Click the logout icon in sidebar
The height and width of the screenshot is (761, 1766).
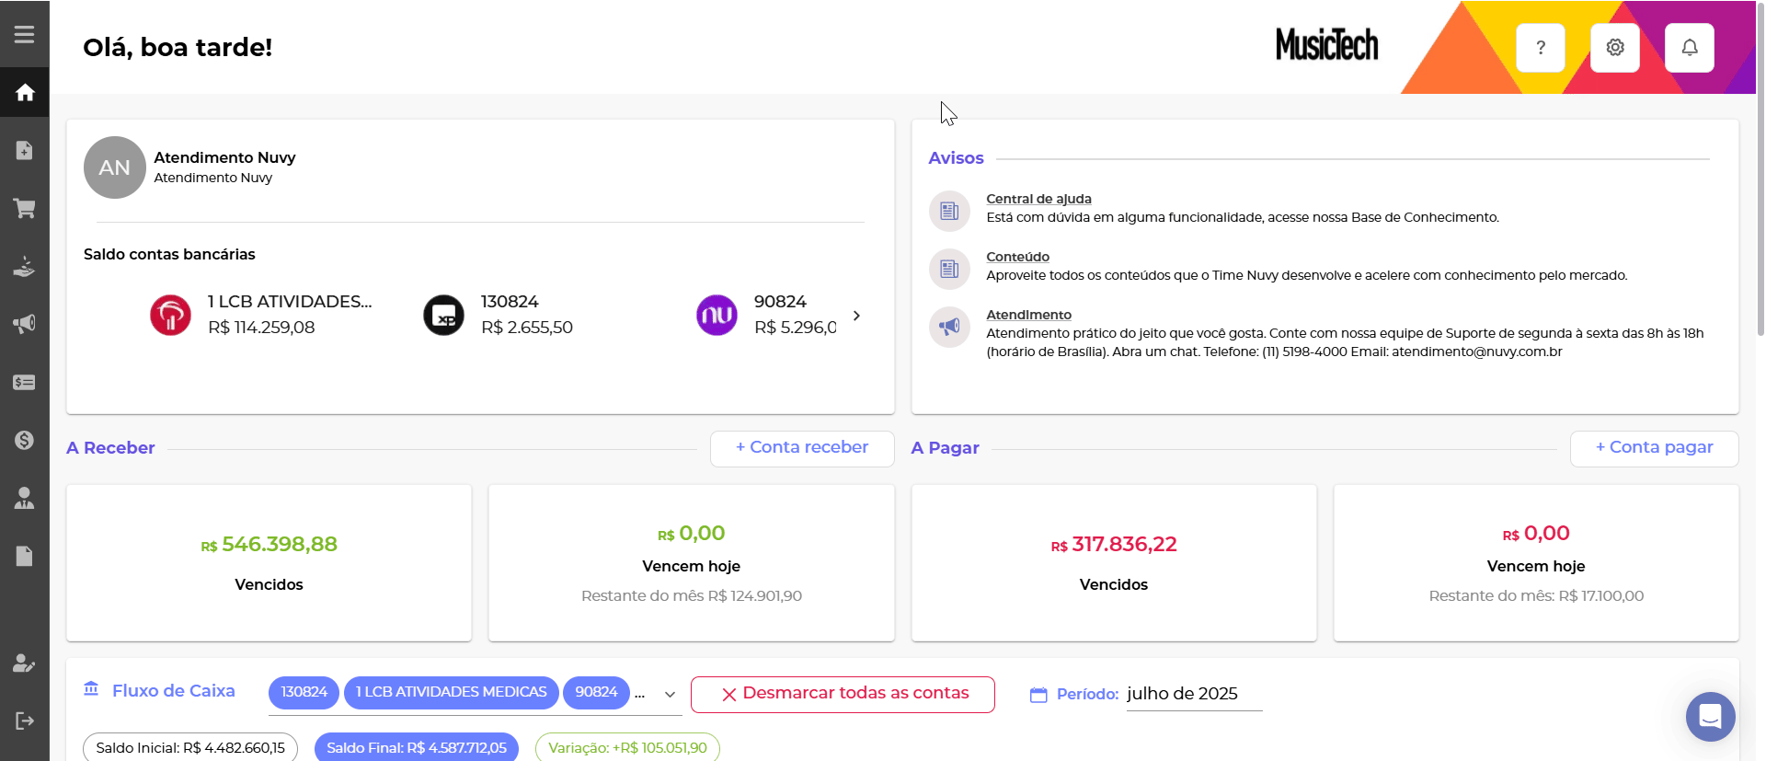pos(25,720)
